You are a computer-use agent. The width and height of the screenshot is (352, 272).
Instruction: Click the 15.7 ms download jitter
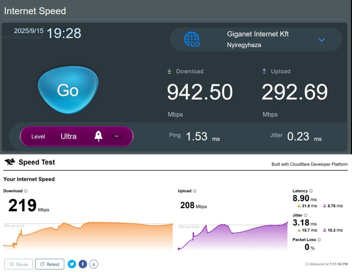click(x=307, y=230)
